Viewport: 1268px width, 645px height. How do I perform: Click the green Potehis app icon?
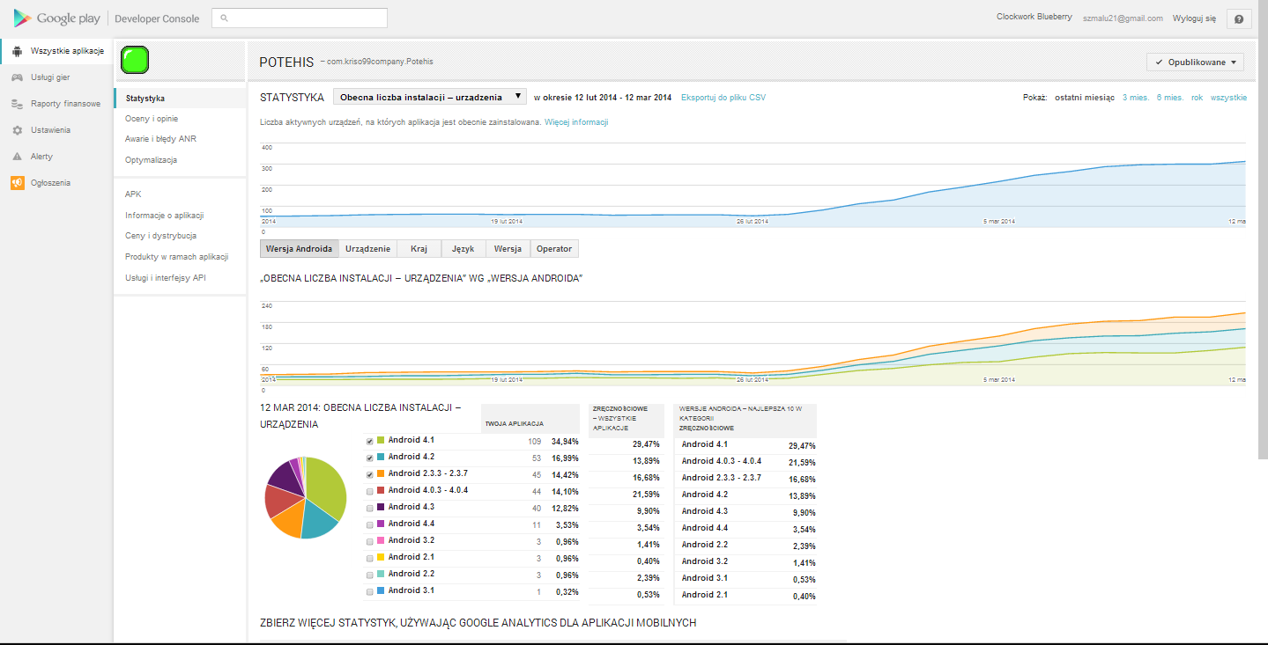click(135, 60)
